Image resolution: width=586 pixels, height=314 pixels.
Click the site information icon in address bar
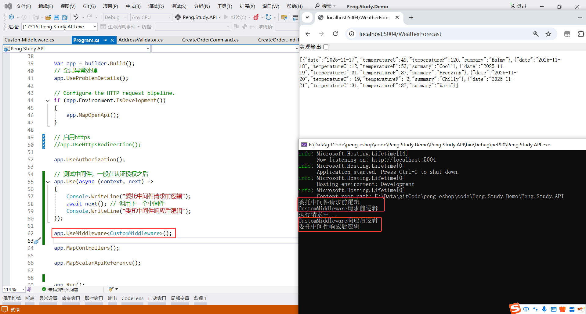352,34
